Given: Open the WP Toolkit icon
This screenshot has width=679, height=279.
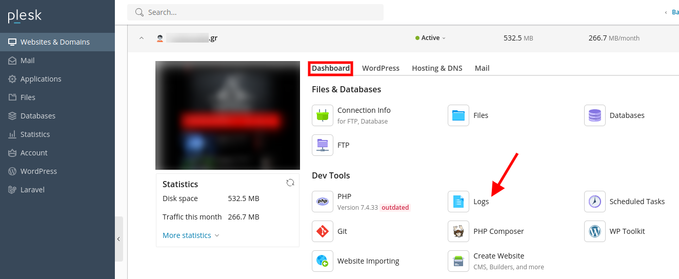Looking at the screenshot, I should coord(595,231).
